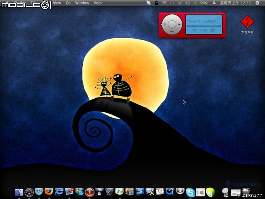The width and height of the screenshot is (265, 199).
Task: Launch MSN Messenger from the Dock
Action: (x=79, y=192)
